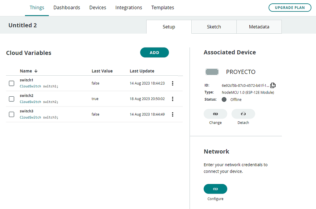The height and width of the screenshot is (209, 316).
Task: Click the Untitled 2 thing title
Action: (23, 25)
